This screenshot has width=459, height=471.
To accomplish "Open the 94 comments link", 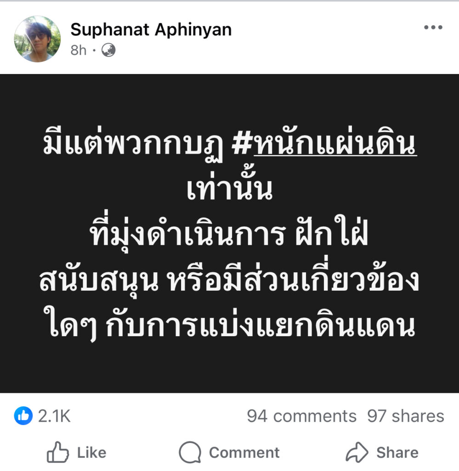I will pyautogui.click(x=301, y=416).
